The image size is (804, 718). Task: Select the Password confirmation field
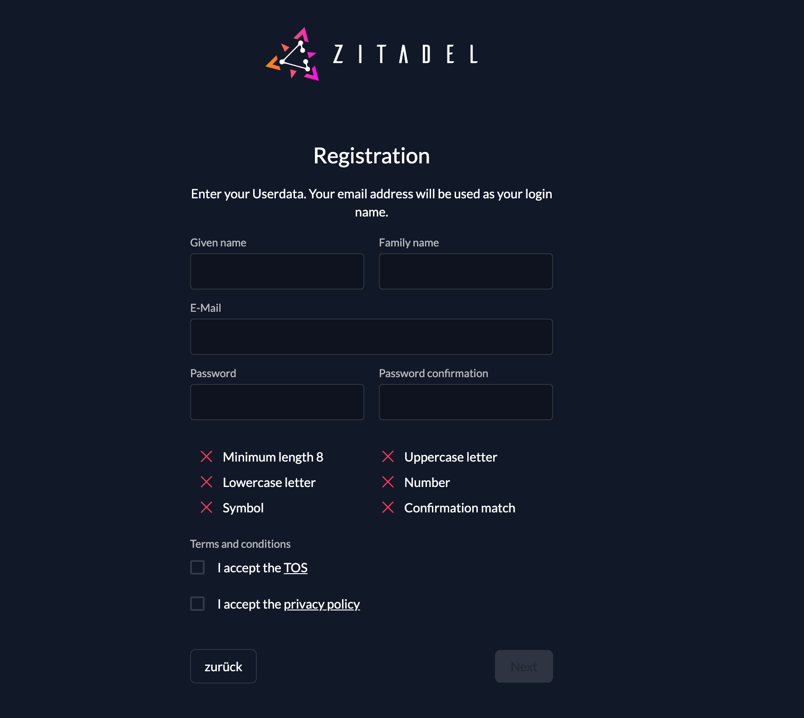point(466,402)
